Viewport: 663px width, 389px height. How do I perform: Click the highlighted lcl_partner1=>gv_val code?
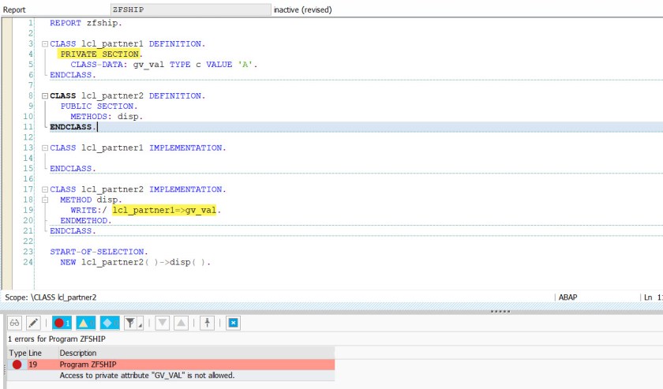tap(166, 211)
